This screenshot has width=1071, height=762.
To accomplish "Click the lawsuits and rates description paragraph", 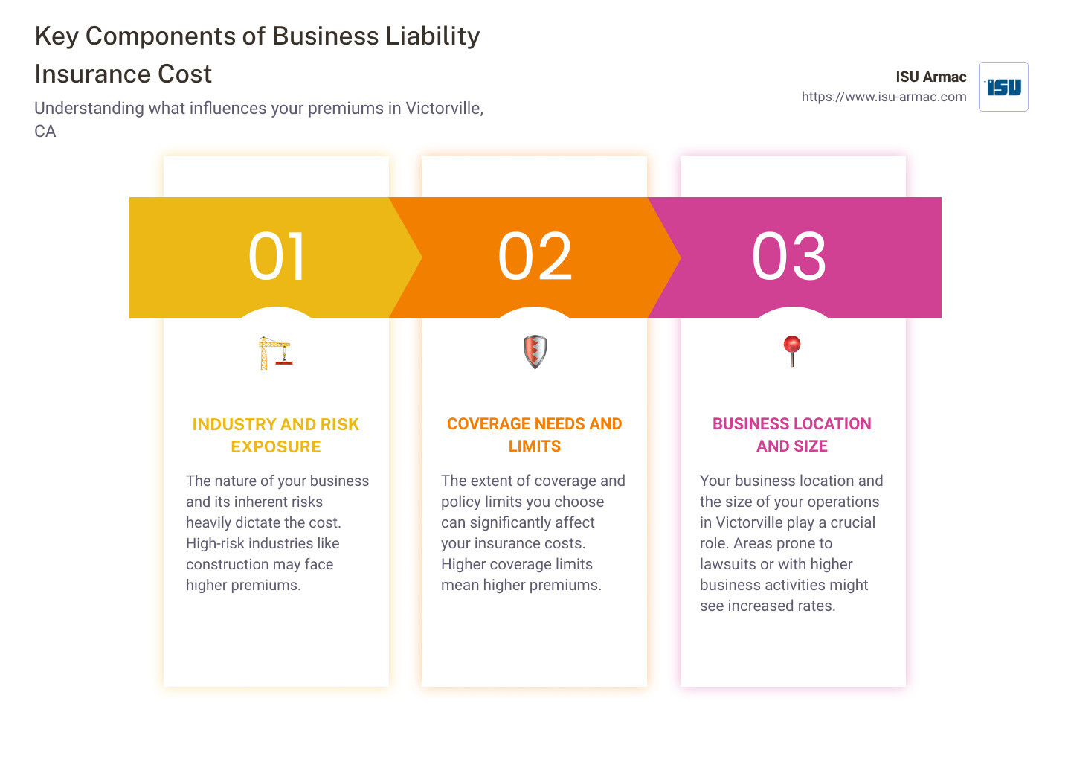I will (x=791, y=543).
